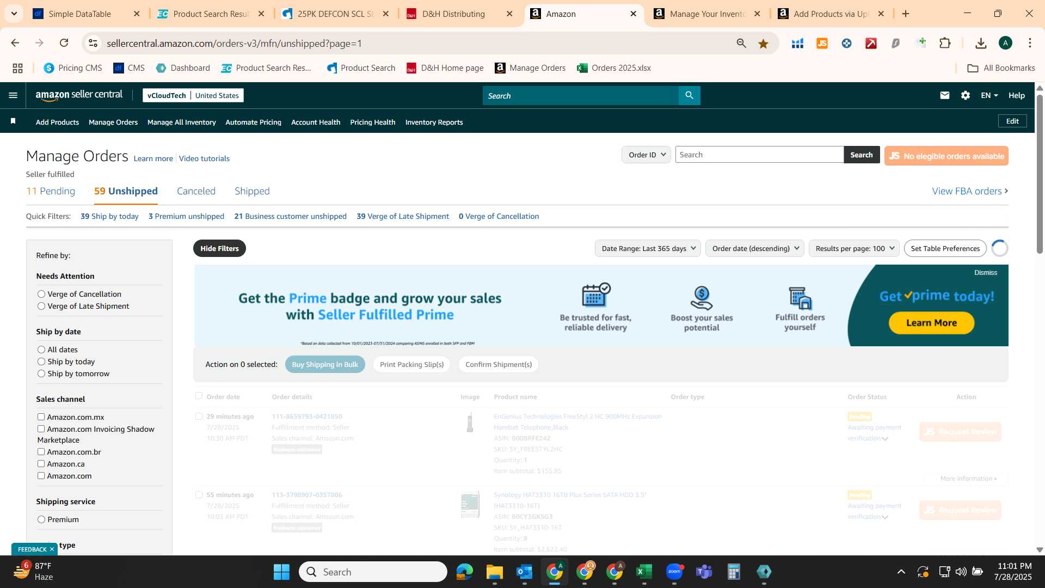Open the settings gear in Seller Central
Viewport: 1045px width, 588px height.
tap(965, 95)
